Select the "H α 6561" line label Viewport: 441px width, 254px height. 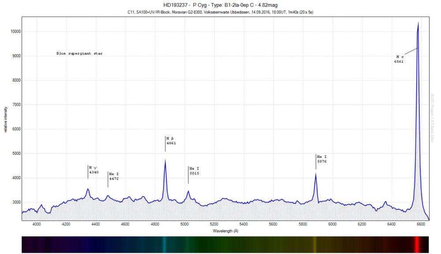click(x=400, y=59)
